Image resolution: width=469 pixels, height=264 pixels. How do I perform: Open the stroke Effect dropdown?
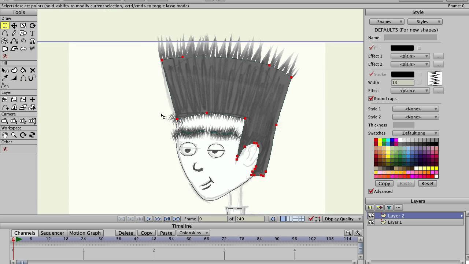[x=410, y=91]
